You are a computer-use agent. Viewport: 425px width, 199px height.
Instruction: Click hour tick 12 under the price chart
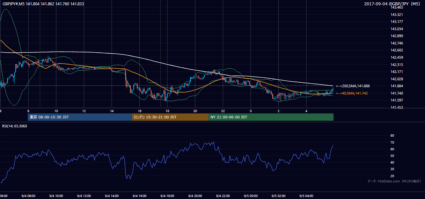coord(84,111)
